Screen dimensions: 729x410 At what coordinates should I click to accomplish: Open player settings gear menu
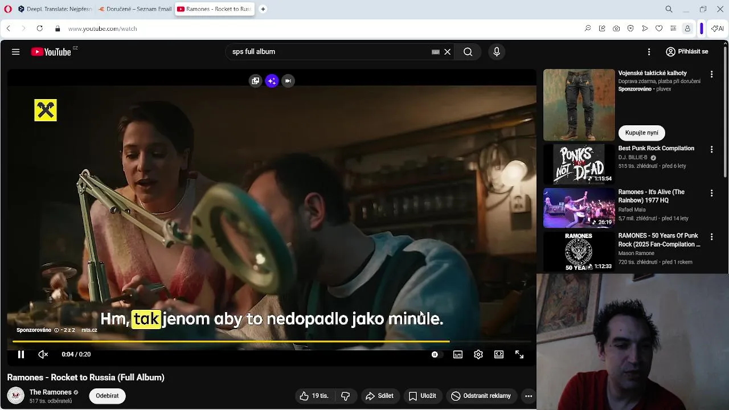[478, 354]
